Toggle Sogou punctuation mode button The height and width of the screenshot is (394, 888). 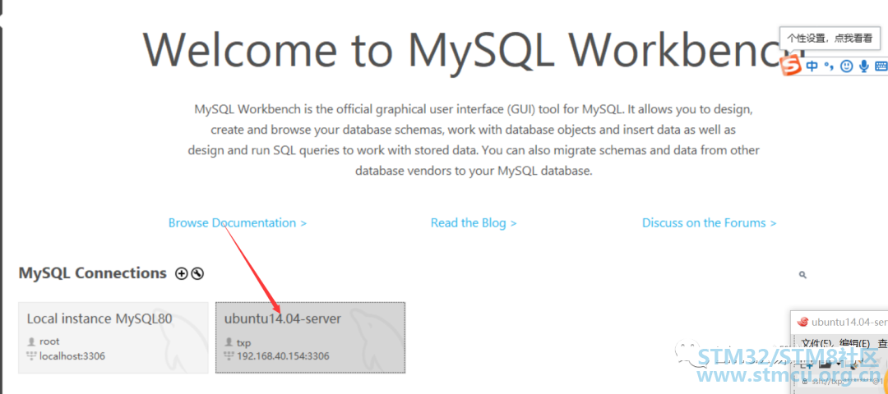829,66
